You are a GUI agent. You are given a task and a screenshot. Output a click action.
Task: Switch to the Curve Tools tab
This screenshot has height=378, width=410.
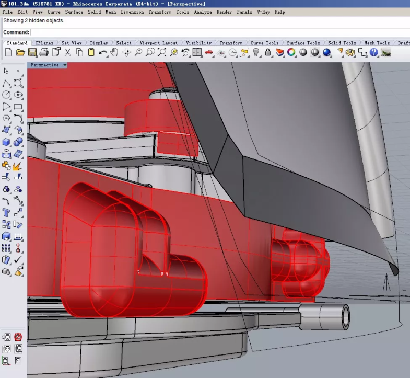(x=264, y=43)
